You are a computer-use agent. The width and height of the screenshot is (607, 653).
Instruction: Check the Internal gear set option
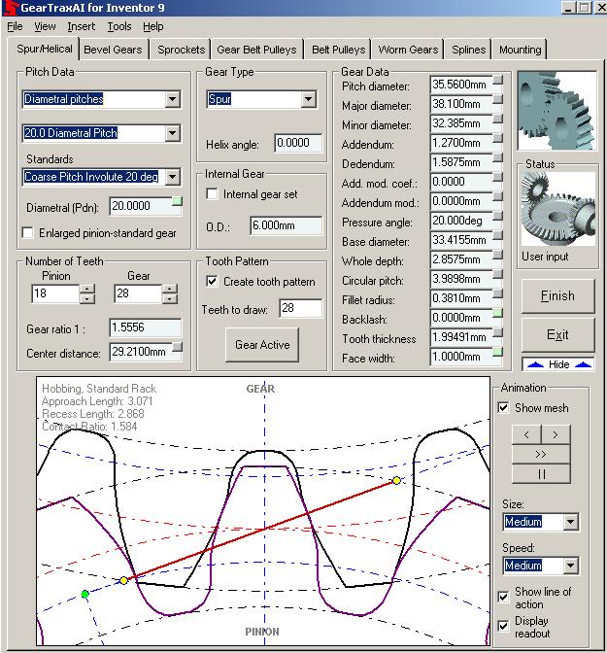coord(212,193)
